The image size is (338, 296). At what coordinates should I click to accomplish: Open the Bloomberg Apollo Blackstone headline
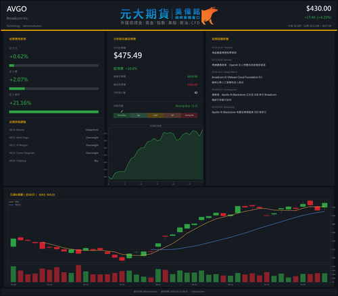tap(239, 112)
